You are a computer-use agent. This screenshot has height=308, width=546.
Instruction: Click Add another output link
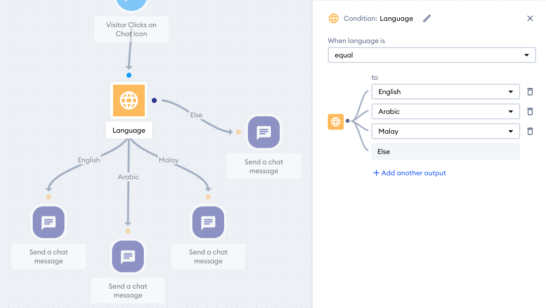(x=410, y=173)
